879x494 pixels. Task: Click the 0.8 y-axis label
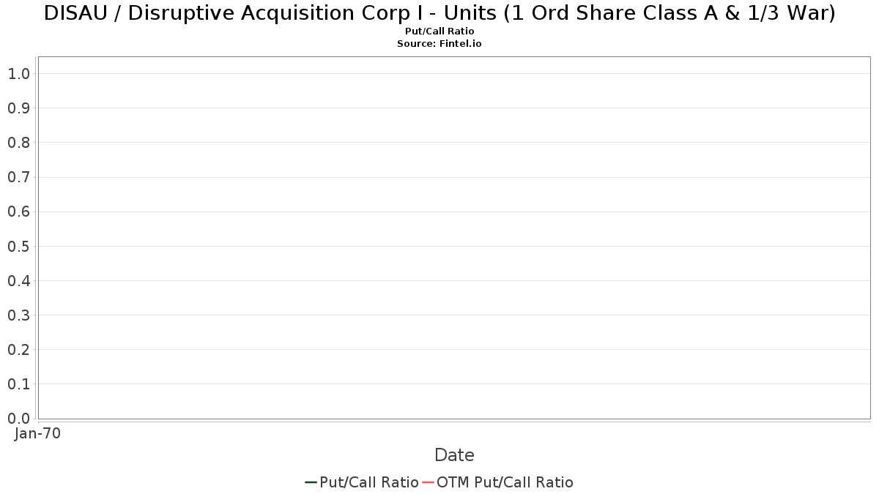18,143
